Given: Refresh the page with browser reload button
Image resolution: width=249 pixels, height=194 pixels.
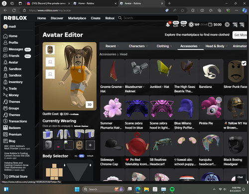Looking at the screenshot, I should pyautogui.click(x=14, y=10).
